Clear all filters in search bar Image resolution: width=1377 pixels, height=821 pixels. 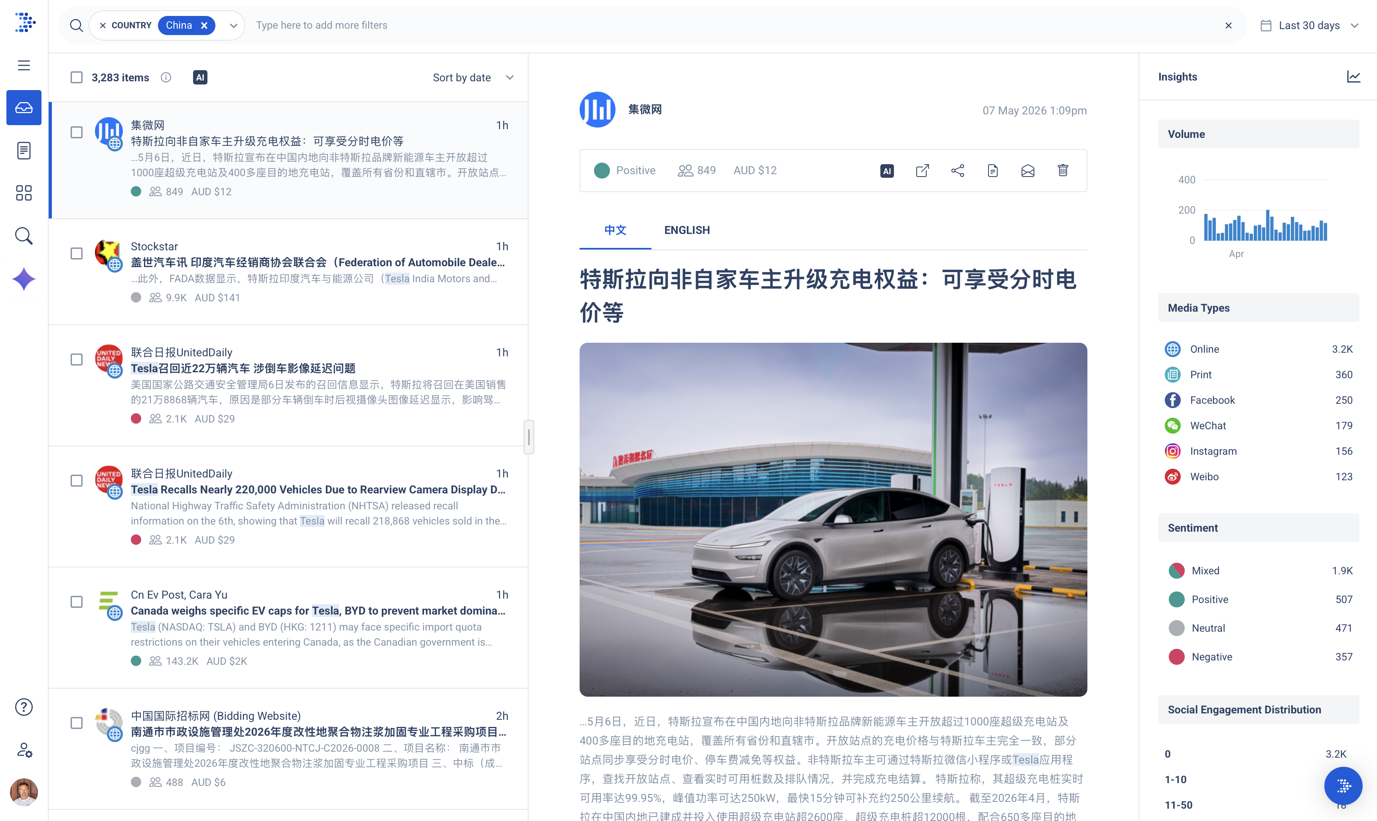coord(1229,26)
